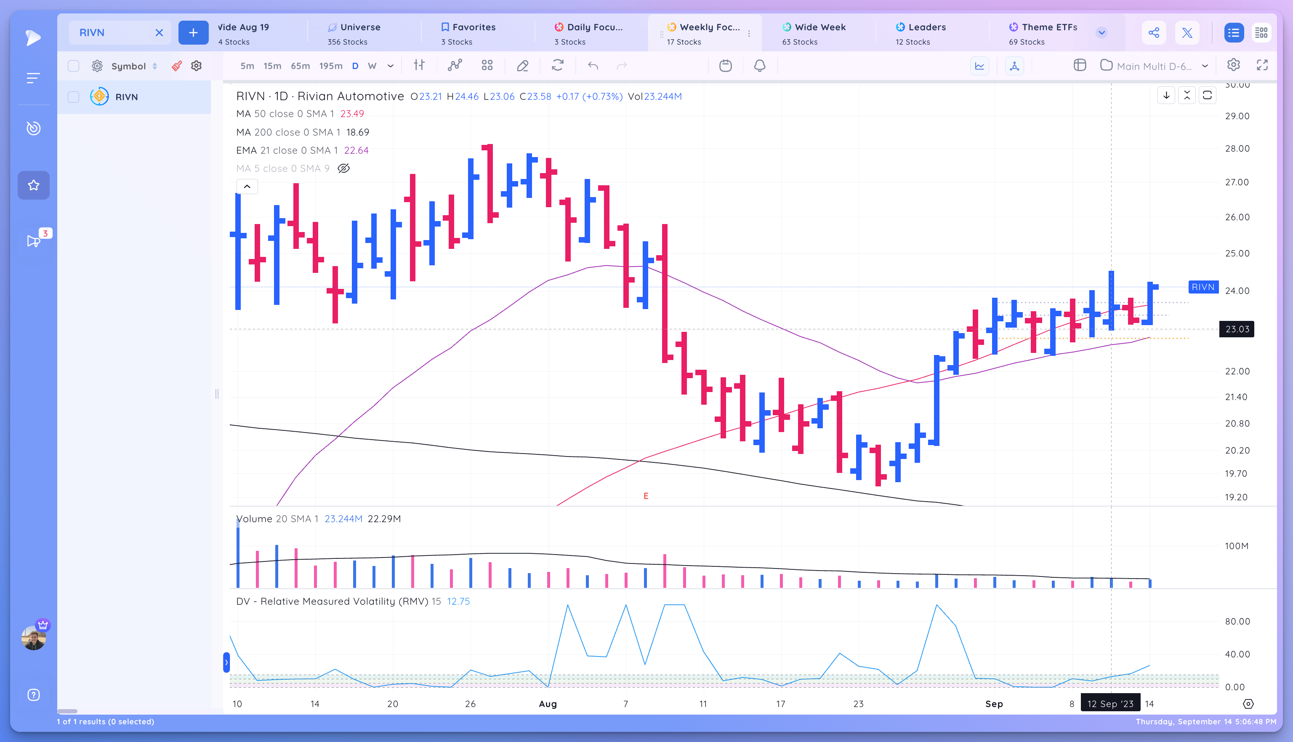Open the sidebar hamburger menu lines
The image size is (1293, 742).
[x=33, y=78]
